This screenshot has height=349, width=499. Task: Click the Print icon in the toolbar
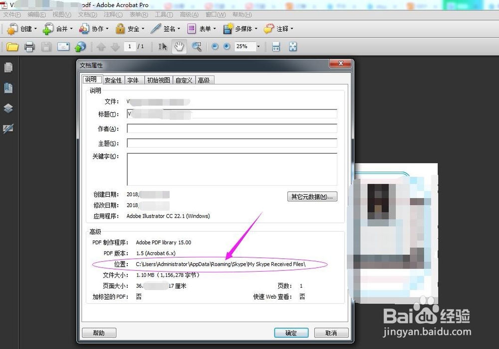tap(29, 46)
